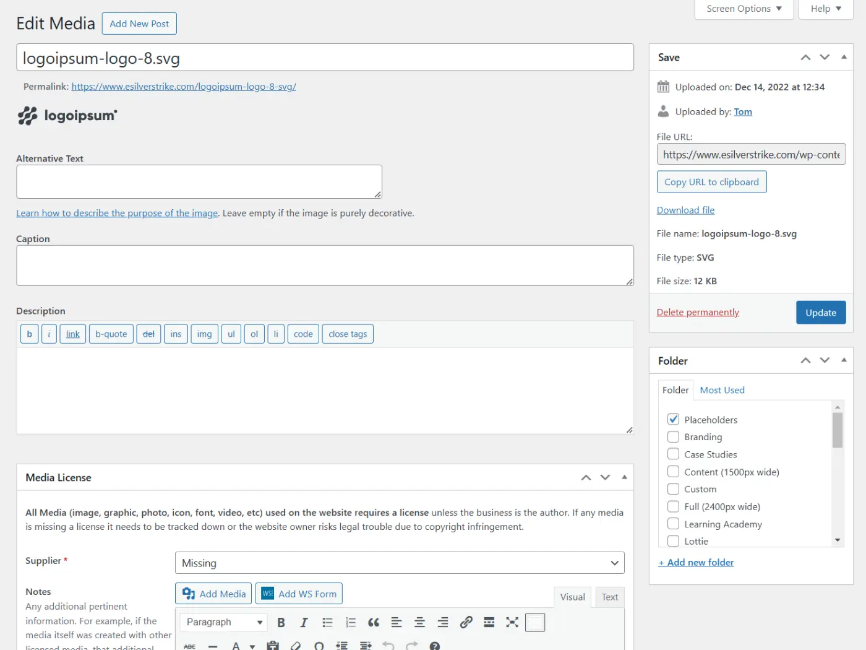
Task: Check the Lottie folder checkbox
Action: point(674,541)
